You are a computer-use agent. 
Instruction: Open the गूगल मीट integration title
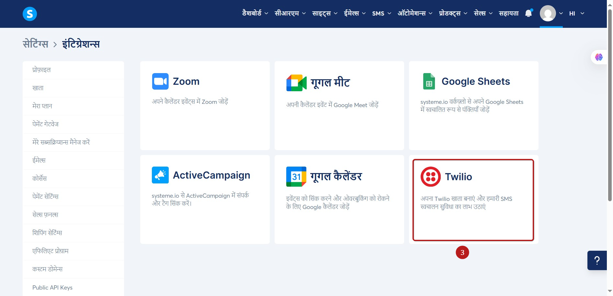330,82
